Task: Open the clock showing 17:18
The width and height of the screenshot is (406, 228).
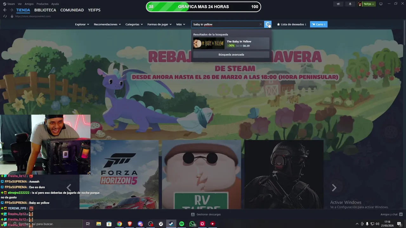Action: tap(387, 224)
